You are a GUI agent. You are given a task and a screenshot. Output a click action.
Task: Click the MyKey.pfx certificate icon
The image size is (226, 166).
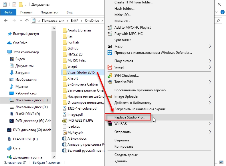[65, 133]
